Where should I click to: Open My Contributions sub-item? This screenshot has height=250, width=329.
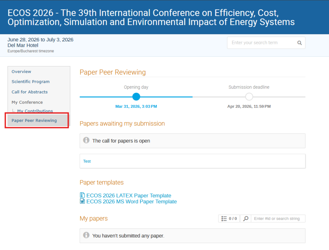[35, 111]
